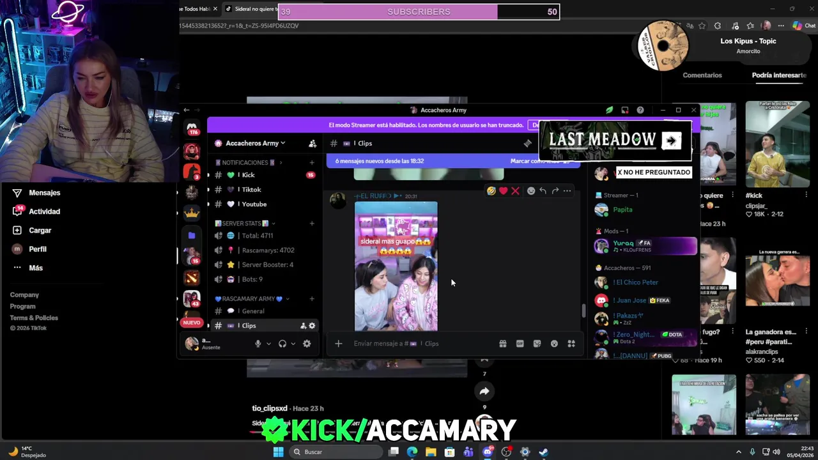Open the sideral mas guapo video thumbnail
The height and width of the screenshot is (460, 818).
coord(396,266)
